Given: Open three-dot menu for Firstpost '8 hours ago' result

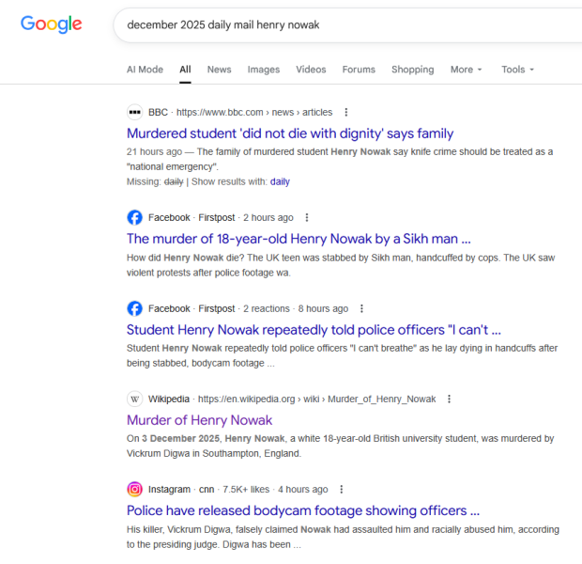Looking at the screenshot, I should [x=361, y=308].
